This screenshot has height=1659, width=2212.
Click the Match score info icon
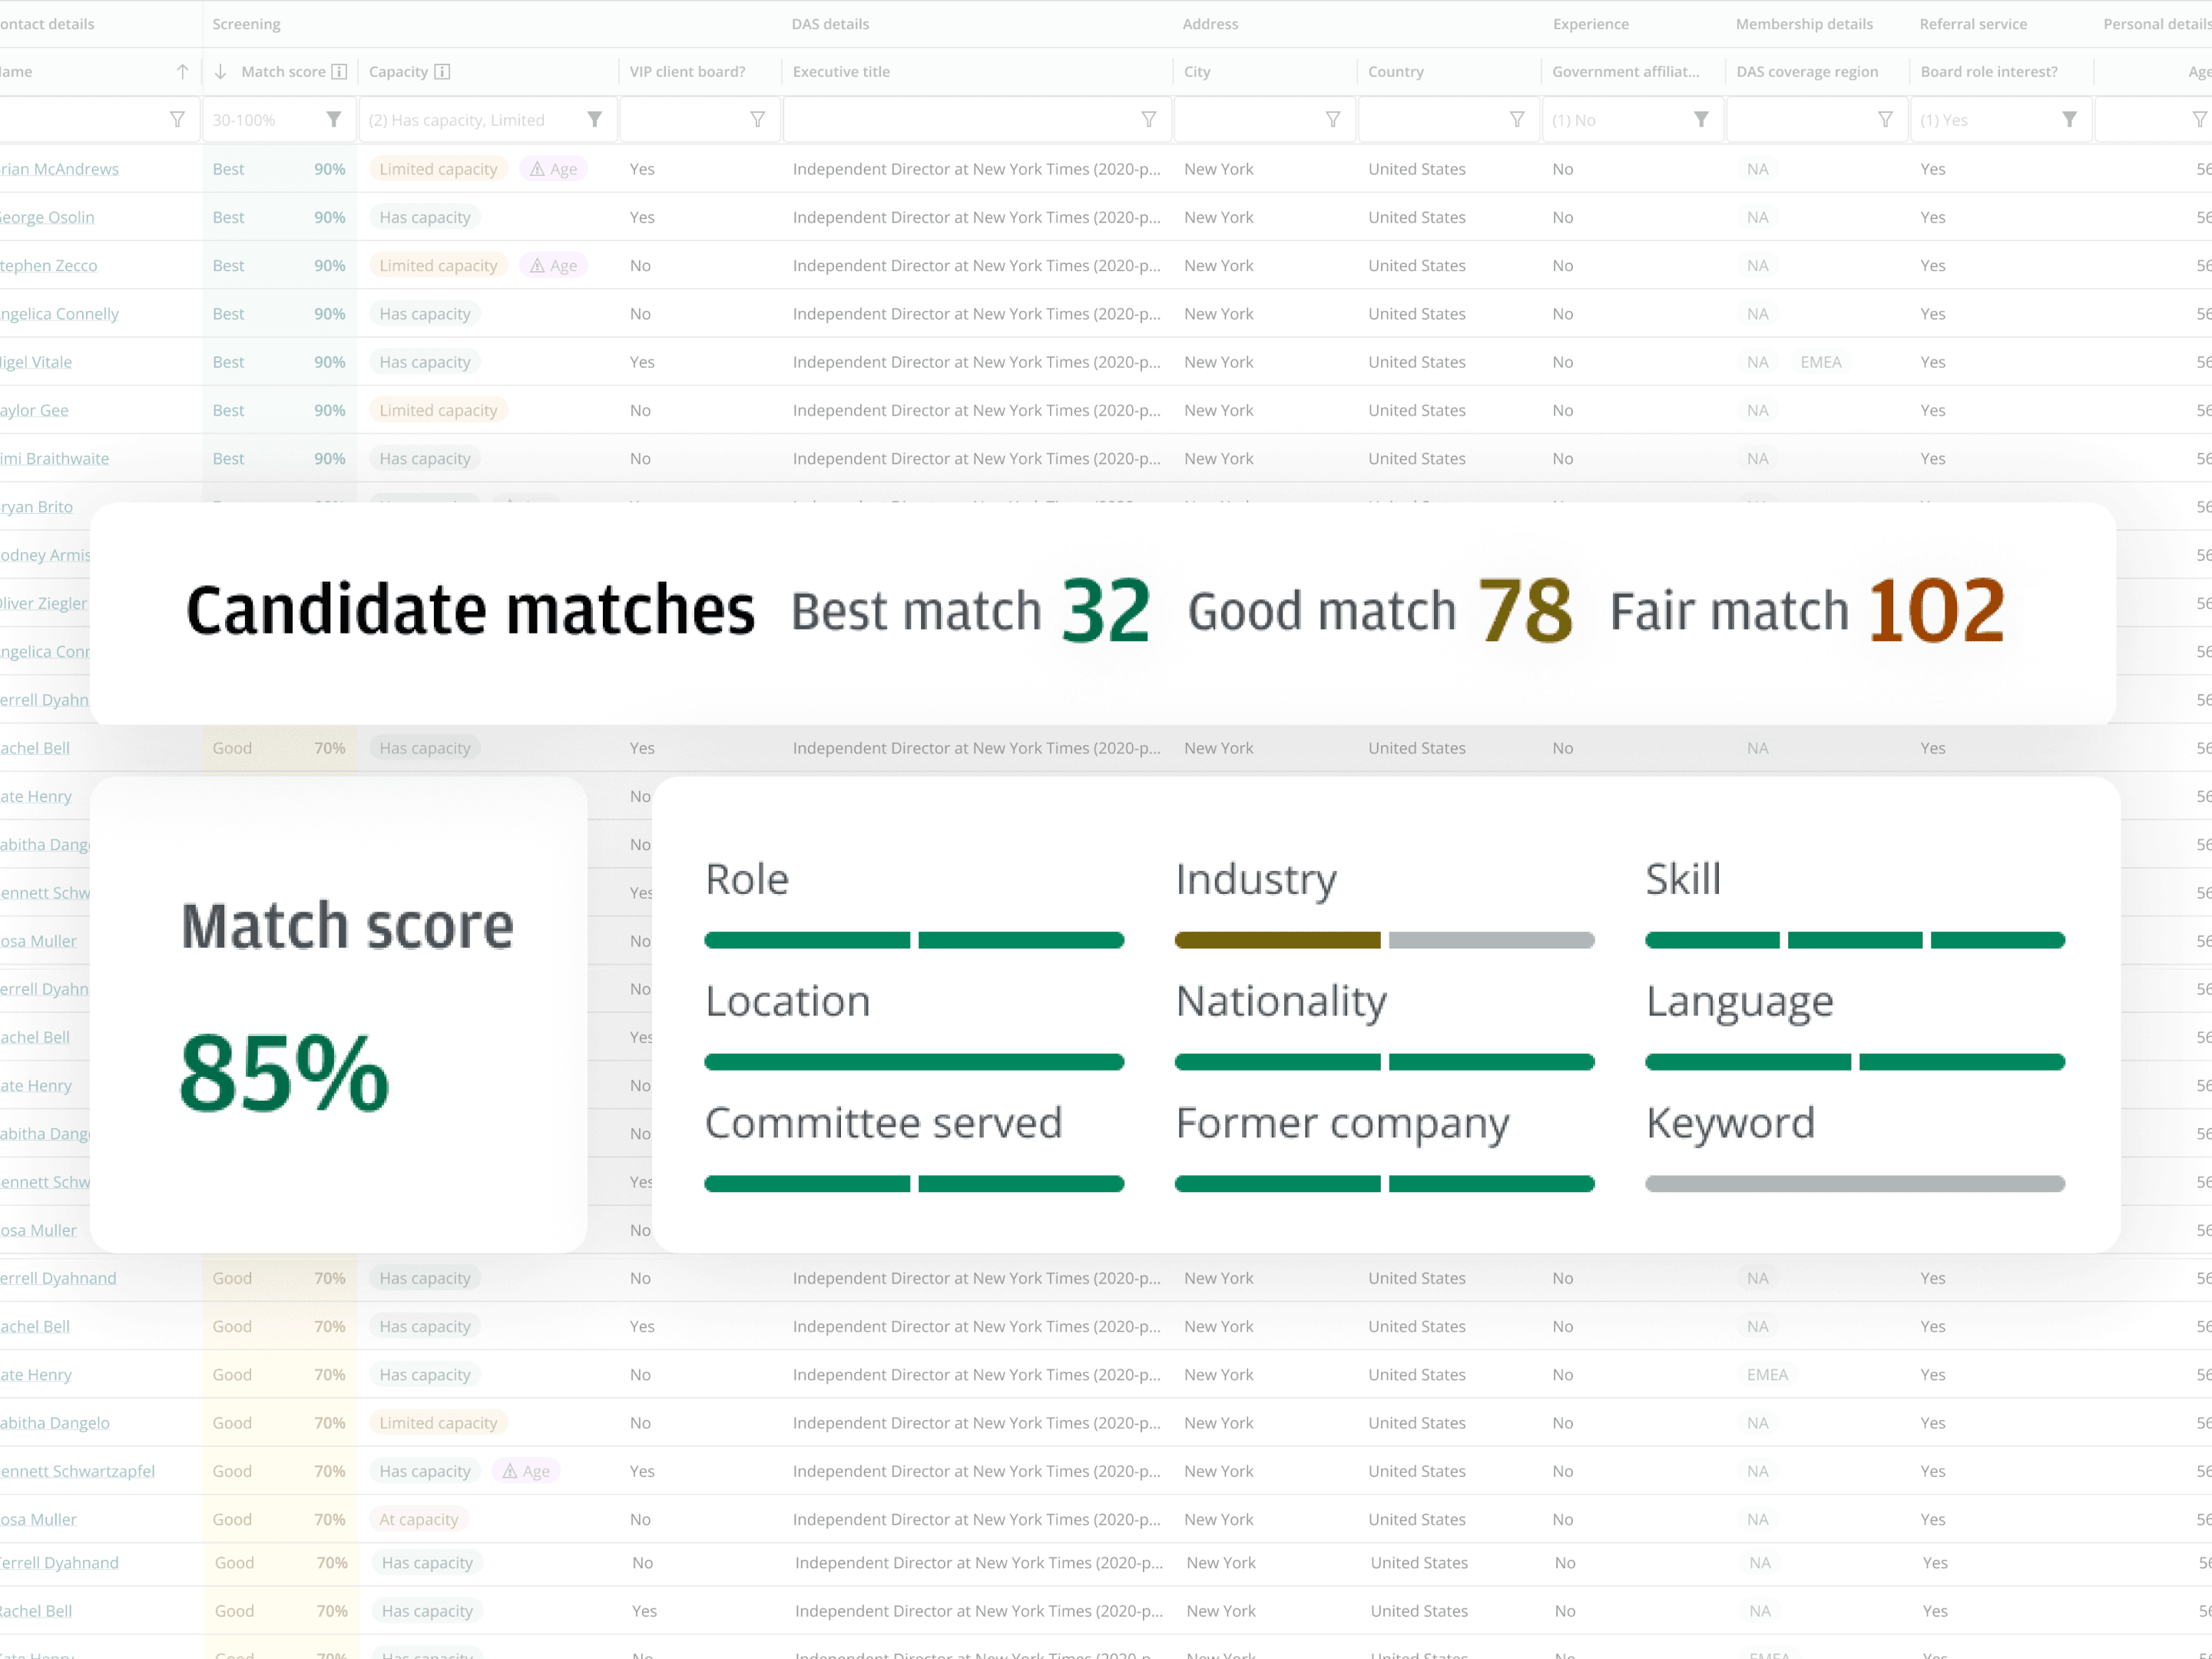pyautogui.click(x=339, y=72)
